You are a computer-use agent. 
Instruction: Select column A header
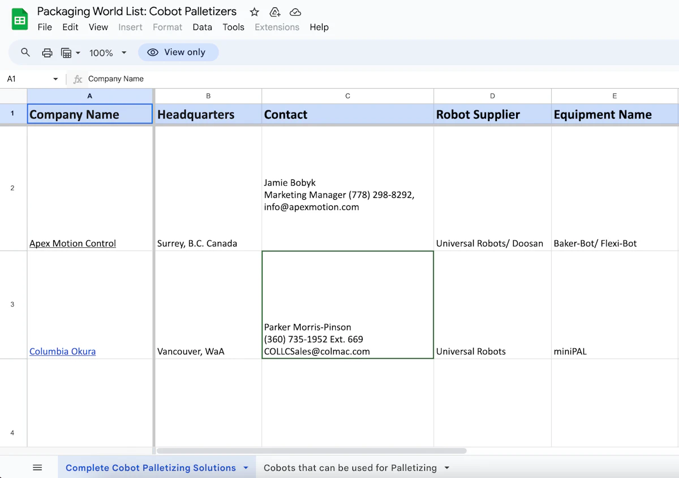click(90, 96)
